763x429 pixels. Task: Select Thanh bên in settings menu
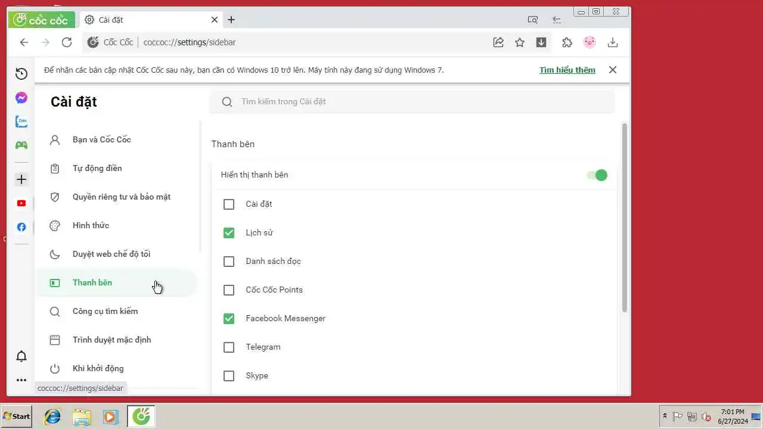(x=116, y=283)
